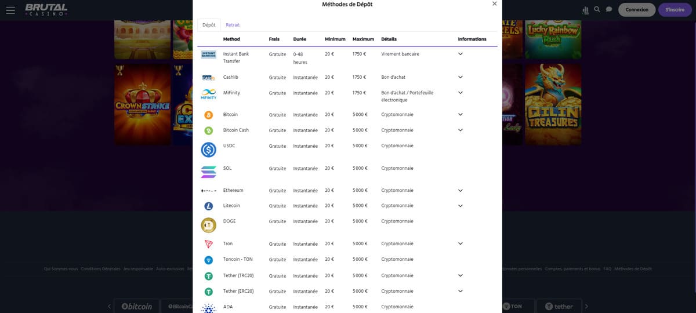The height and width of the screenshot is (313, 696).
Task: Click the Toncoin icon
Action: pos(209,260)
